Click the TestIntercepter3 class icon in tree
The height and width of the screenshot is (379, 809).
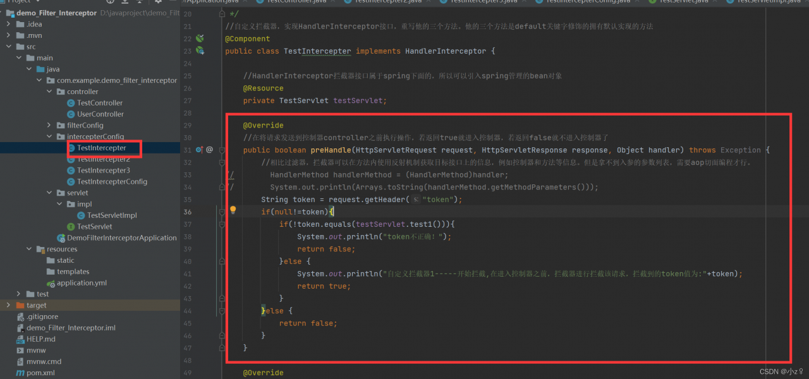[71, 171]
